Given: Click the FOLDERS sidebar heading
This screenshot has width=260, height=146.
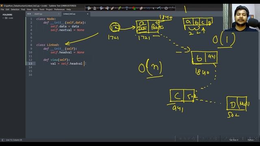Looking at the screenshot, I should pyautogui.click(x=7, y=15).
